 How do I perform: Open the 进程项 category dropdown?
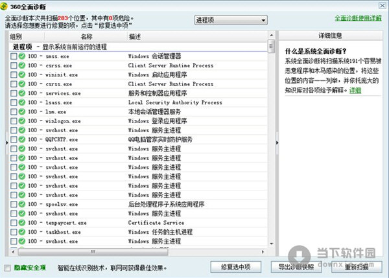coord(231,20)
